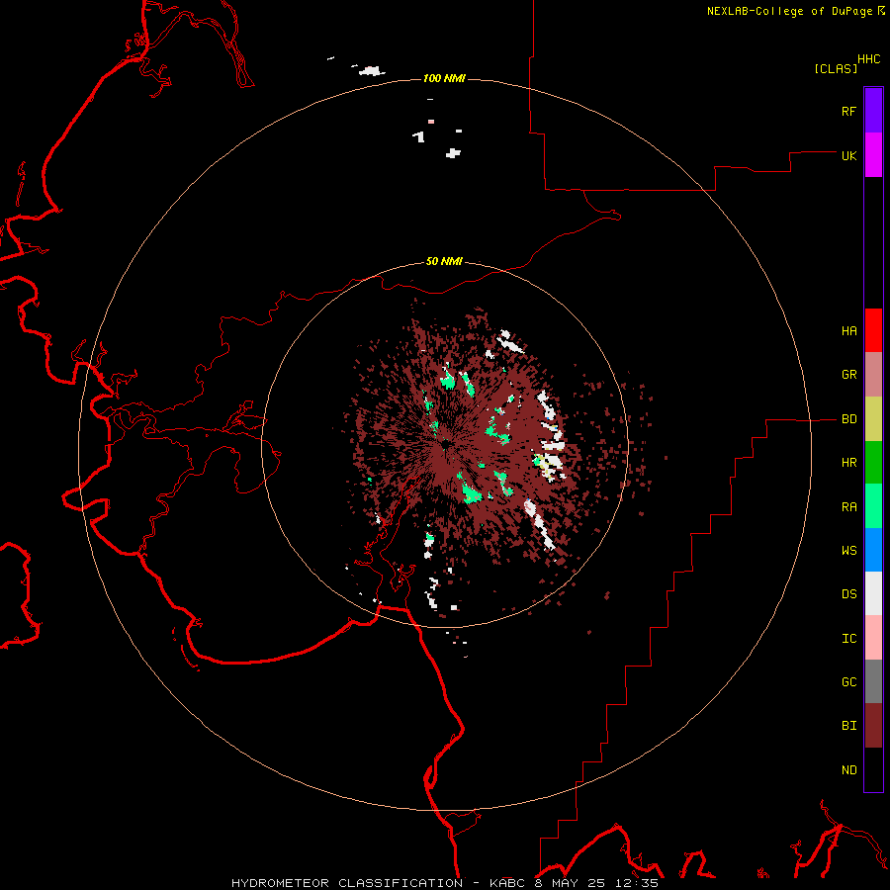Click the red HA legend swatch
The height and width of the screenshot is (890, 890).
coord(873,330)
